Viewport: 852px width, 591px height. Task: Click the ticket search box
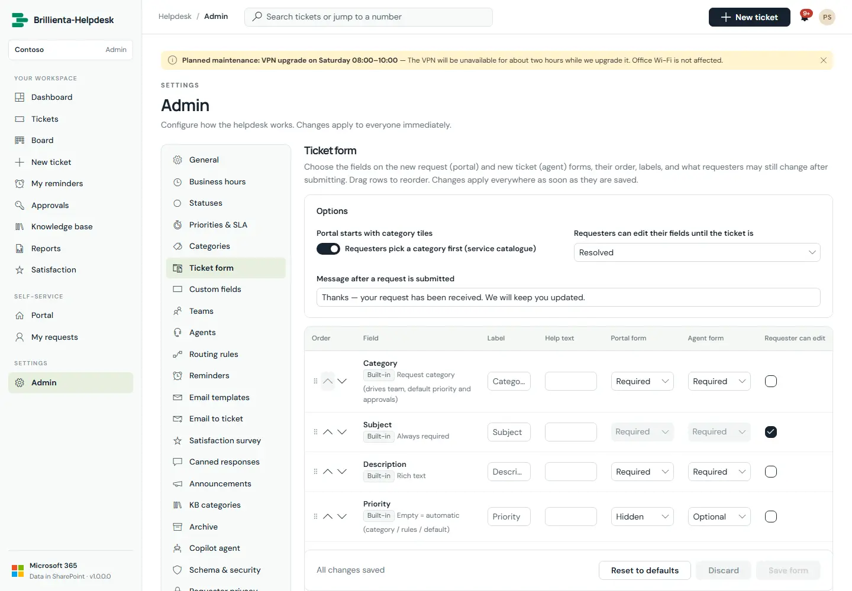point(369,17)
